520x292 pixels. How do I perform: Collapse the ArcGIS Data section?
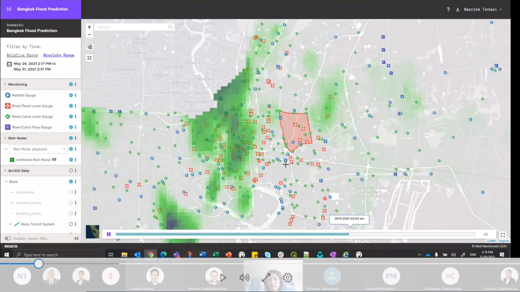[x=5, y=171]
